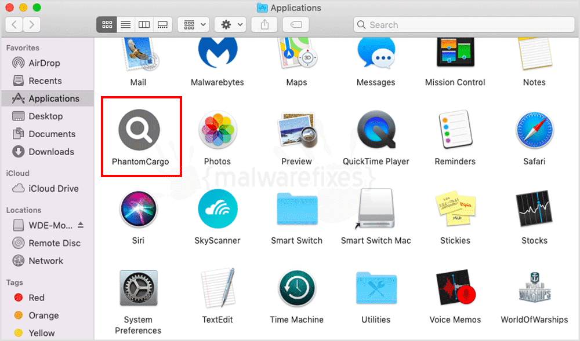This screenshot has height=341, width=580.
Task: Launch the Malwarebytes application
Action: (x=217, y=53)
